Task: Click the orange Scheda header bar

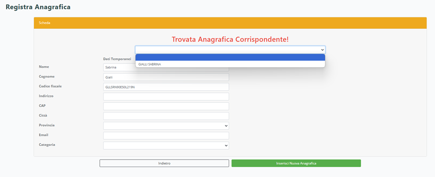Action: 230,23
